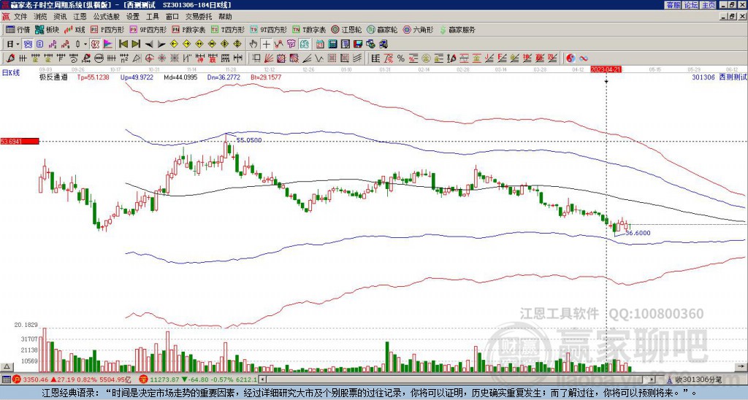Open the P四方形 tool

(x=107, y=29)
